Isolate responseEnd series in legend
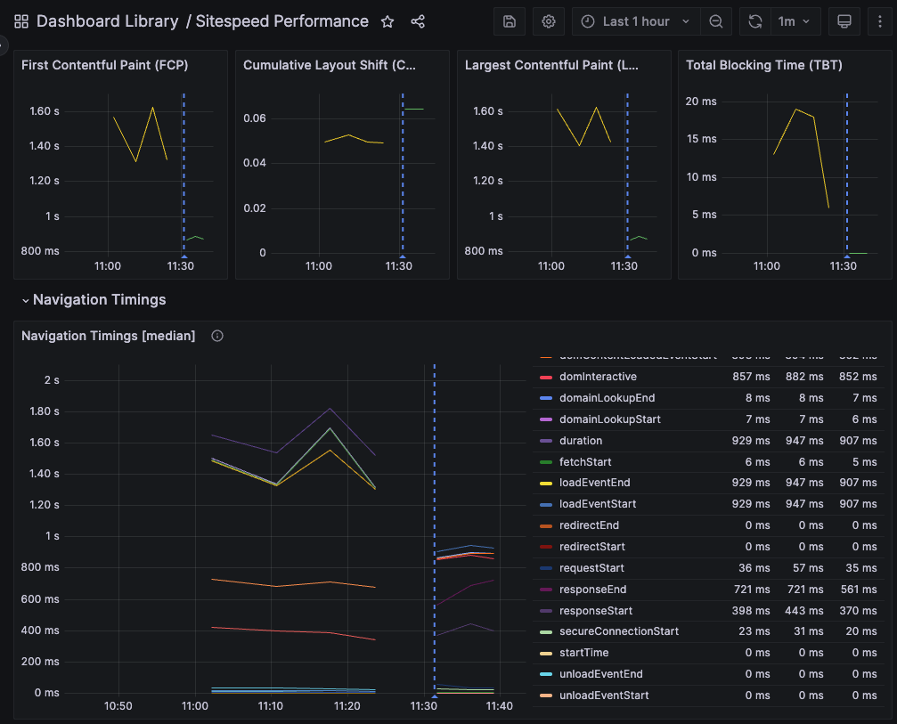This screenshot has height=724, width=897. point(592,590)
